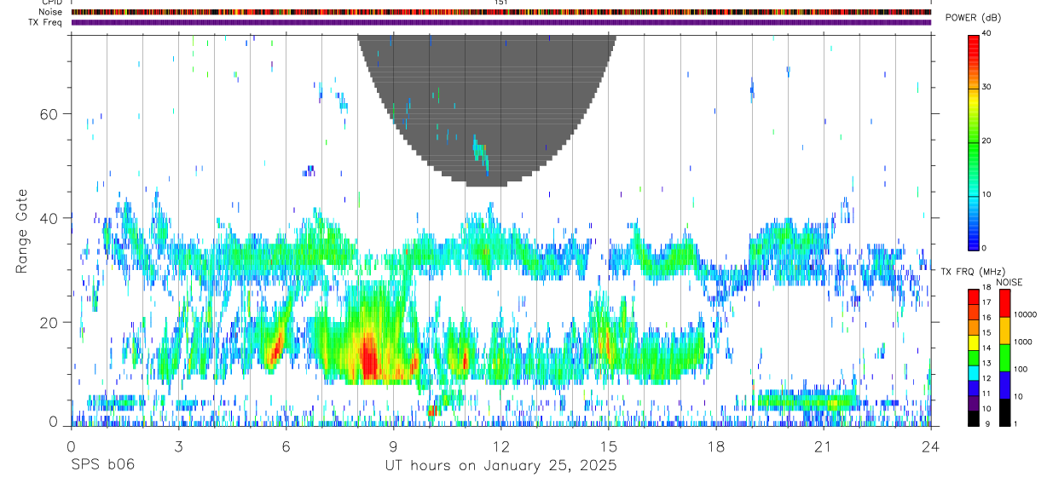Click the 'TX Freq' row label

tap(46, 22)
